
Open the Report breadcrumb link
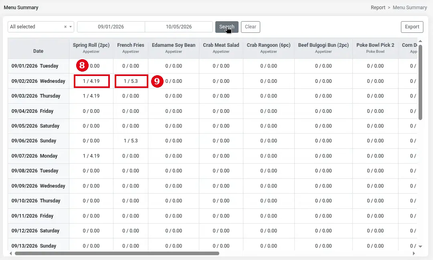(x=378, y=8)
